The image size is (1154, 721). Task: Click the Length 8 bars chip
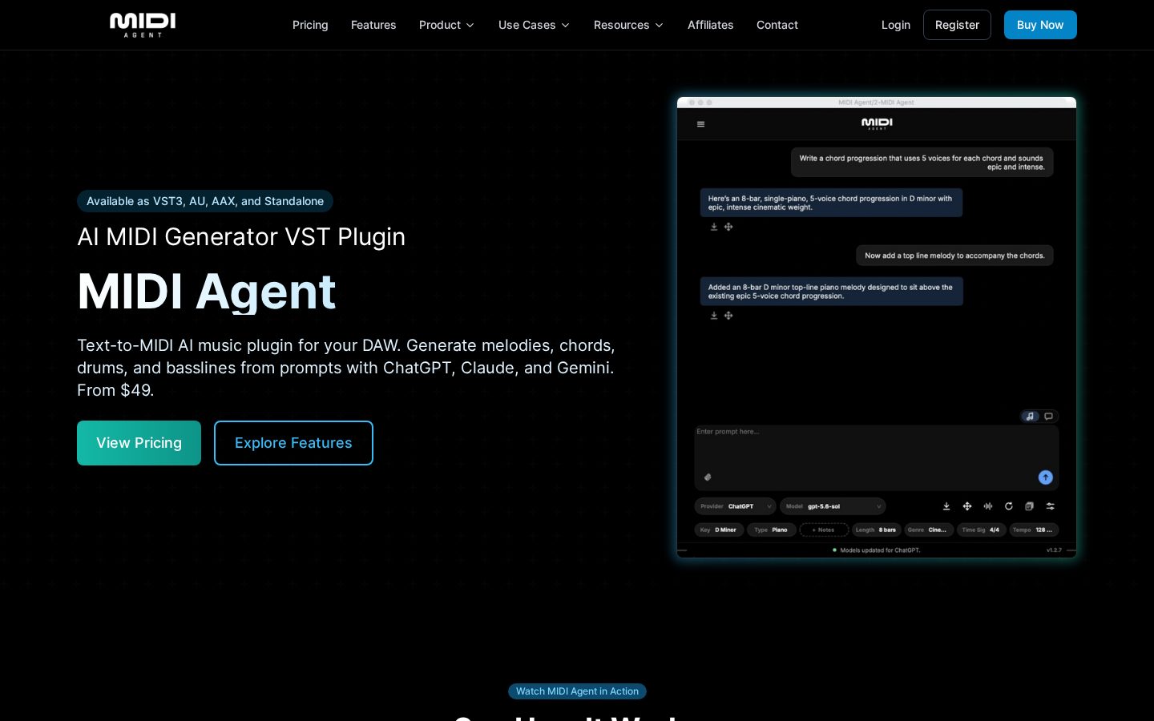click(x=876, y=530)
